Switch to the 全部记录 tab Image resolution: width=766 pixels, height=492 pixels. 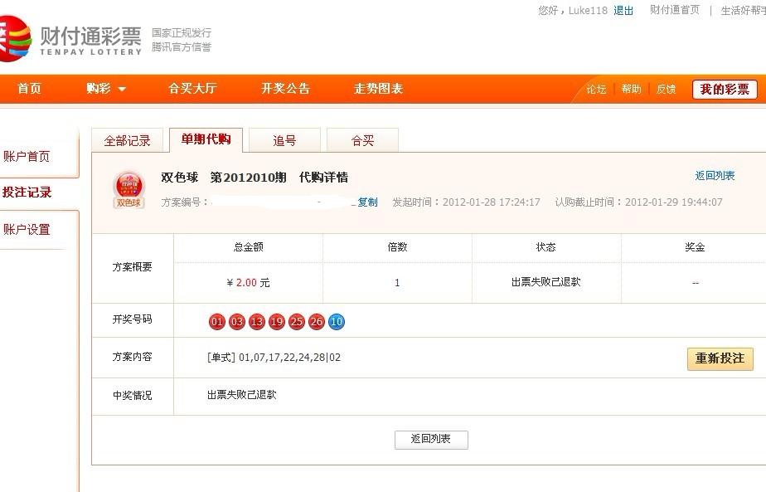pos(127,141)
